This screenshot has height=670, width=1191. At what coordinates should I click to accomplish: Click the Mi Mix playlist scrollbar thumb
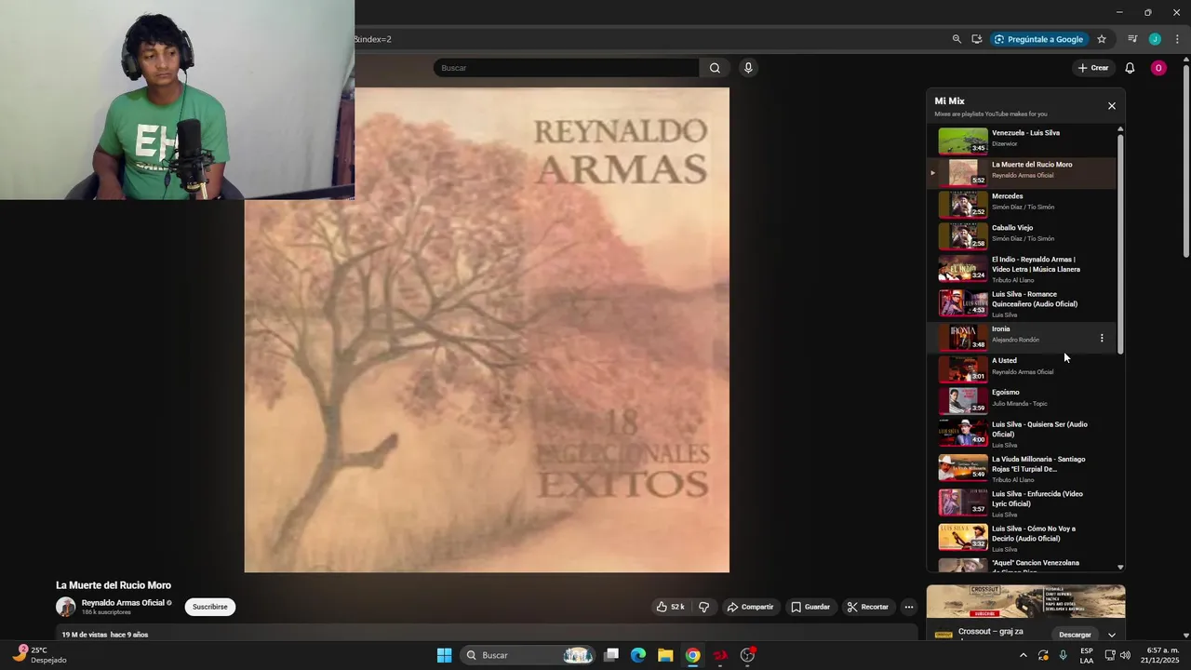(x=1120, y=244)
